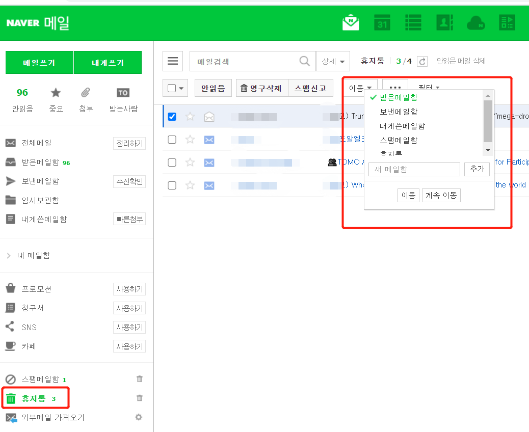Screen dimensions: 529x432
Task: Click the gear icon beside 외부메일 가져오기
Action: click(138, 417)
